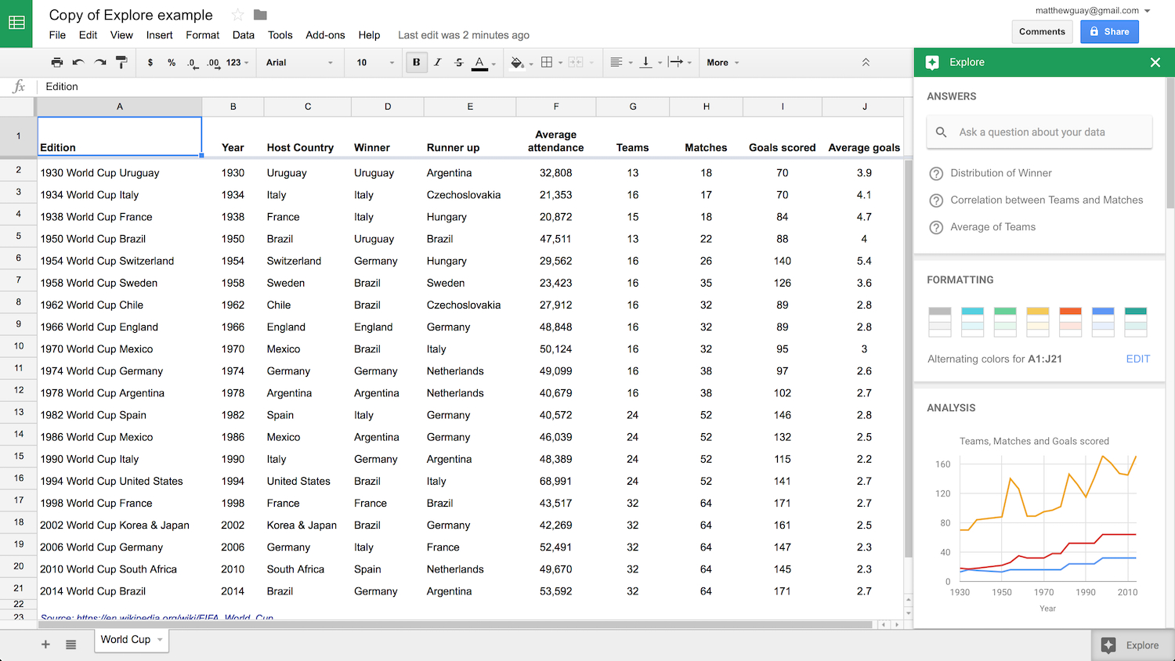Open the 123 number format dropdown
Screen dimensions: 1175x661
point(237,63)
